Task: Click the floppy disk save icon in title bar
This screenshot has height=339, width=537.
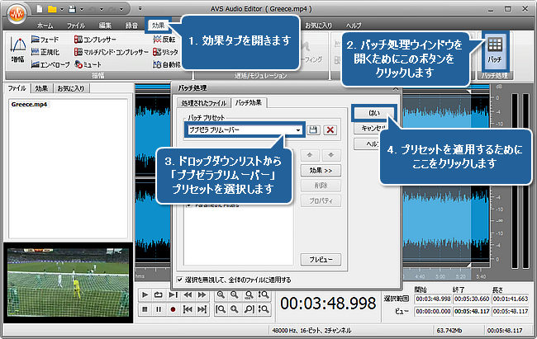Action: [72, 9]
